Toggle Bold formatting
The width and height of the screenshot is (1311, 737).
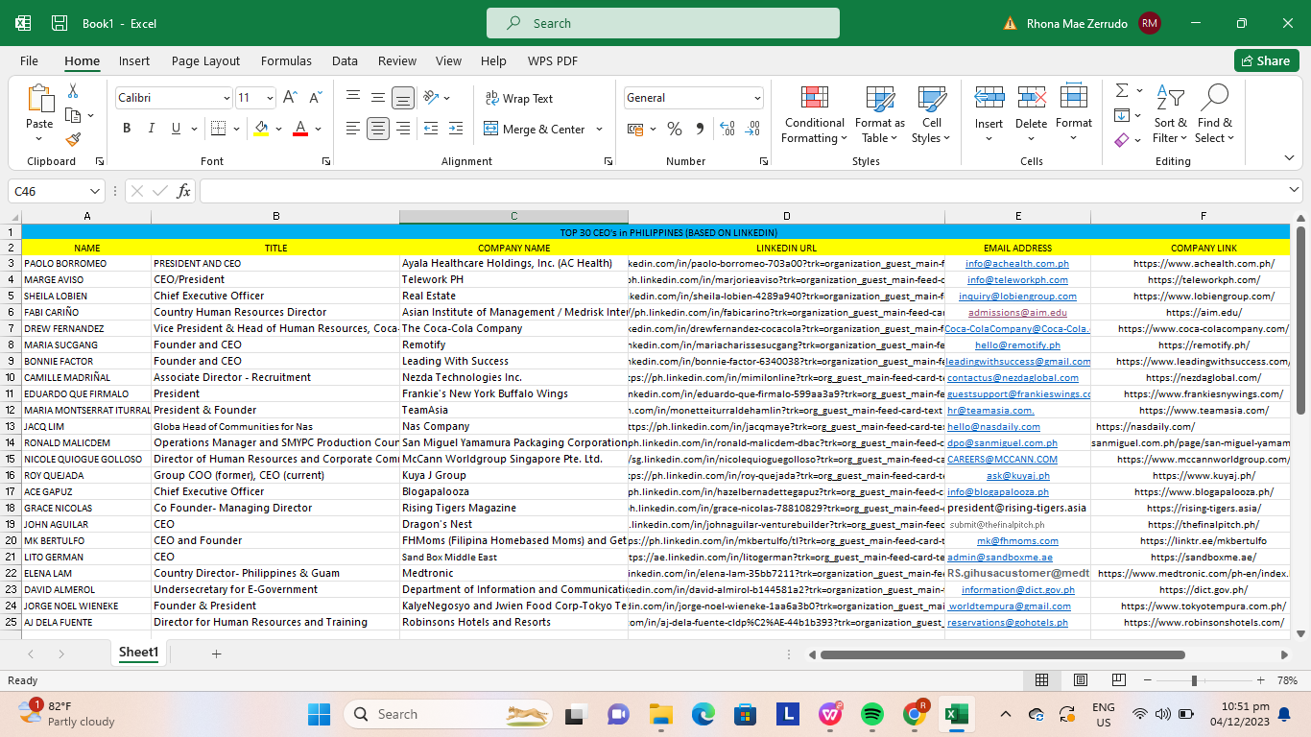pos(127,129)
